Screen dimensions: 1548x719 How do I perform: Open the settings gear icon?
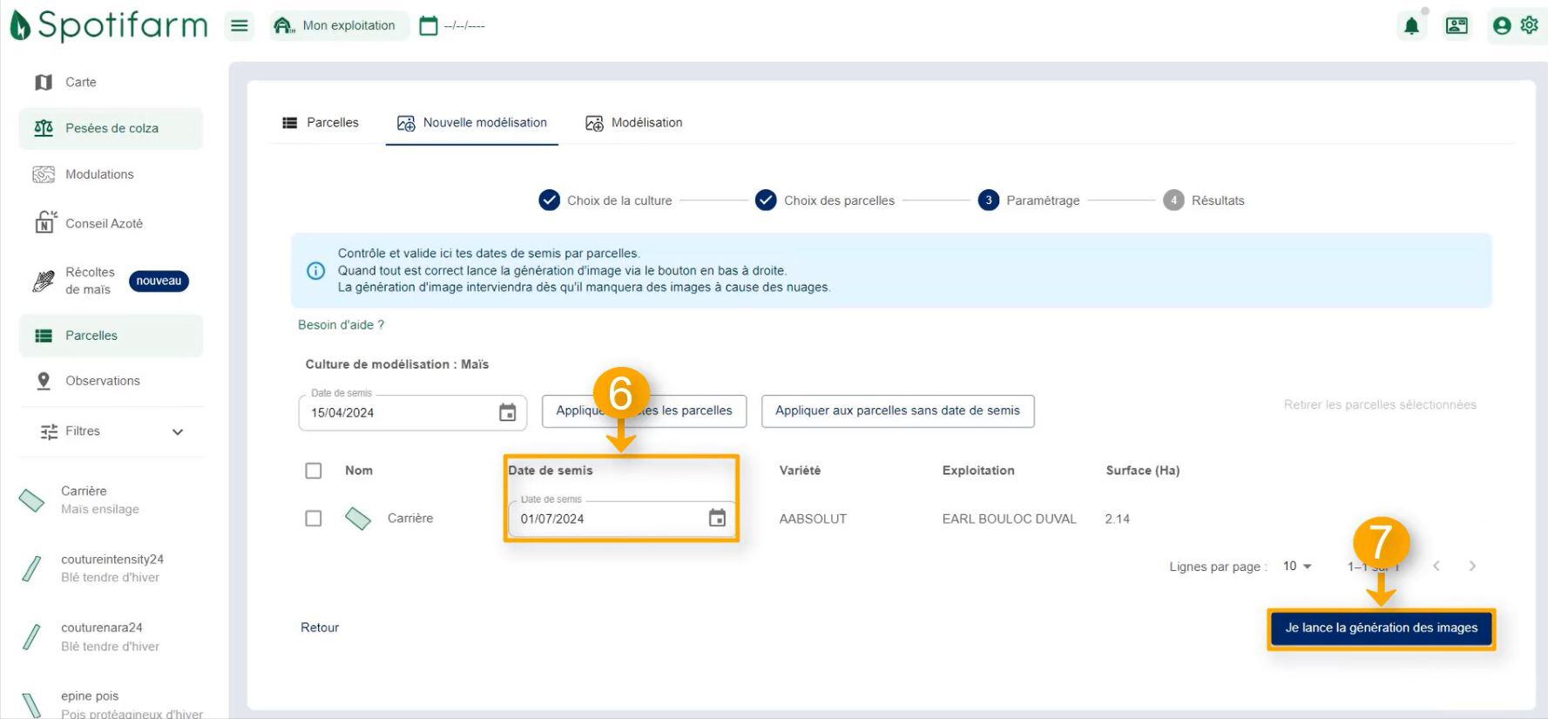click(1529, 25)
